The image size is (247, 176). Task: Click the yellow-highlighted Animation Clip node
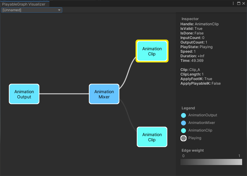152,51
